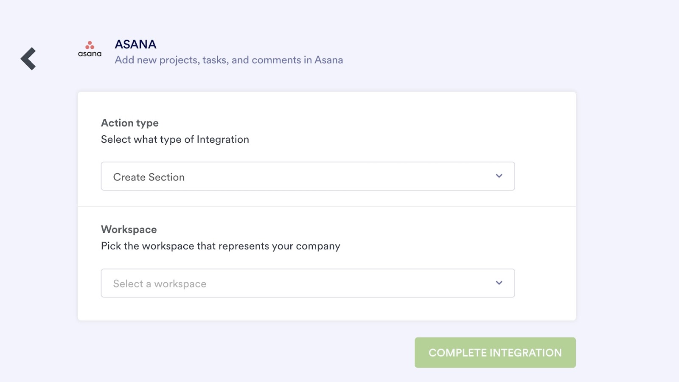This screenshot has height=382, width=679.
Task: Click the word "Integration" in the Action type description
Action: pos(223,139)
